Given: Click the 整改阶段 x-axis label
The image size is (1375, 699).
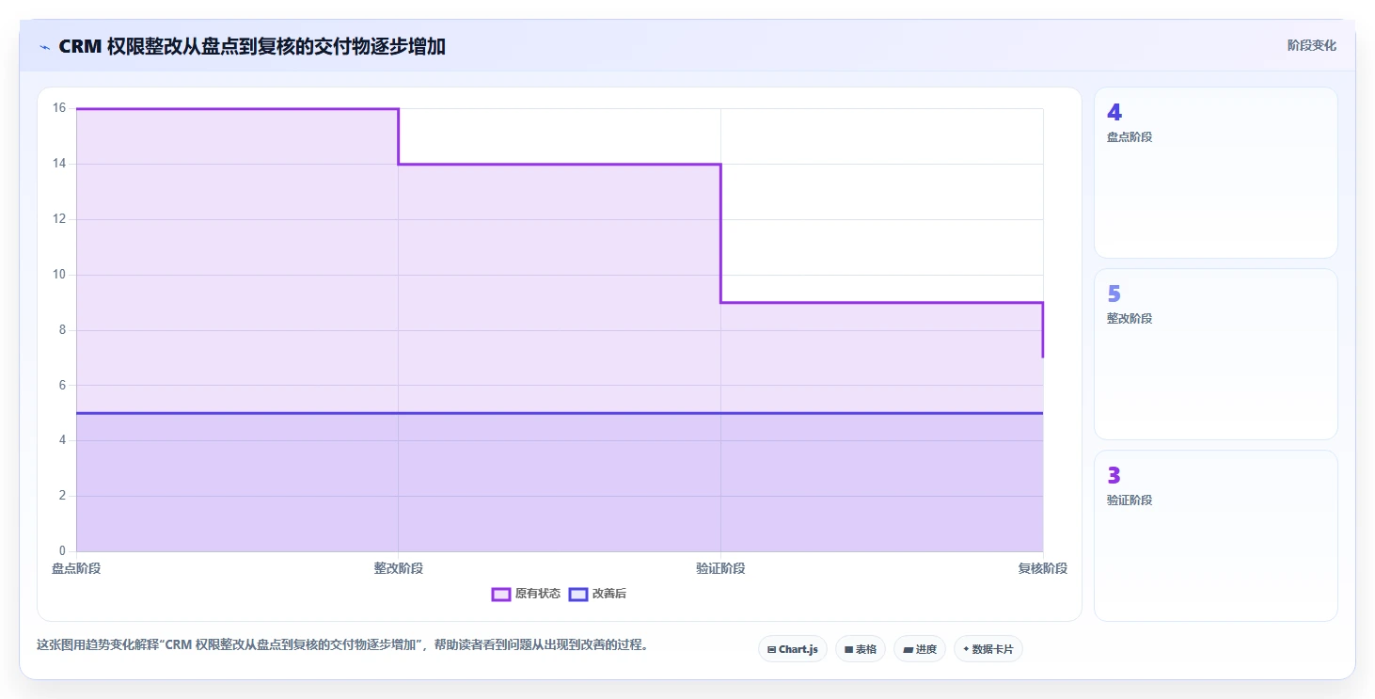Looking at the screenshot, I should (399, 568).
